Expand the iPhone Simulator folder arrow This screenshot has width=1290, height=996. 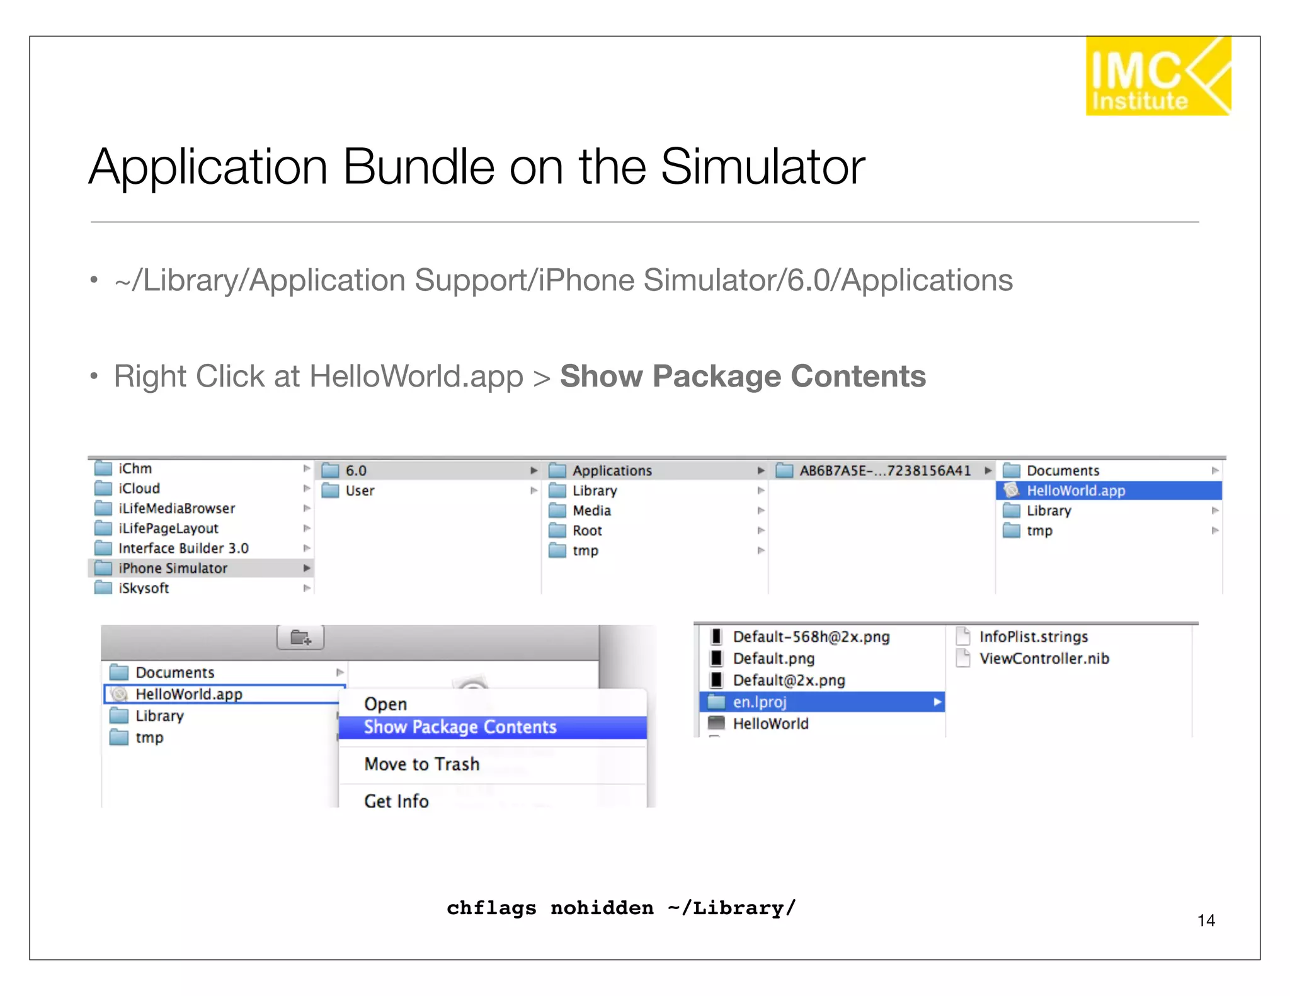coord(307,568)
